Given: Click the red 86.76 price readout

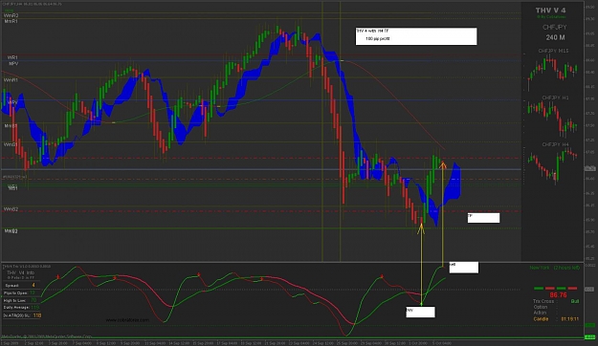Looking at the screenshot, I should pyautogui.click(x=558, y=295).
